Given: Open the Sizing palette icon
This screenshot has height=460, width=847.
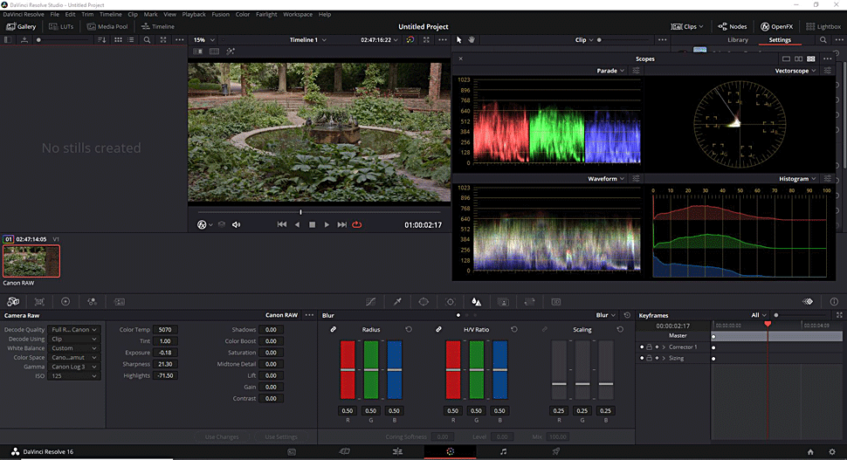Looking at the screenshot, I should pos(529,302).
